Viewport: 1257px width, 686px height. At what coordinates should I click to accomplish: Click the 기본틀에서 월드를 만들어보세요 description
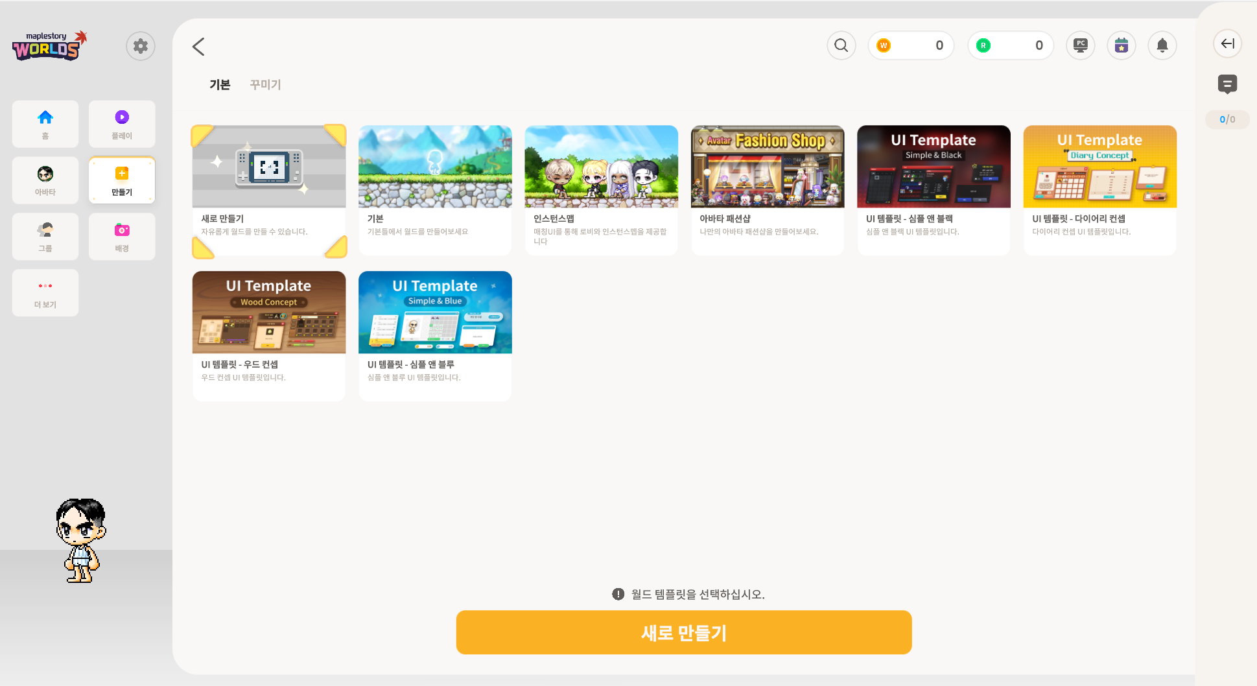pos(417,231)
